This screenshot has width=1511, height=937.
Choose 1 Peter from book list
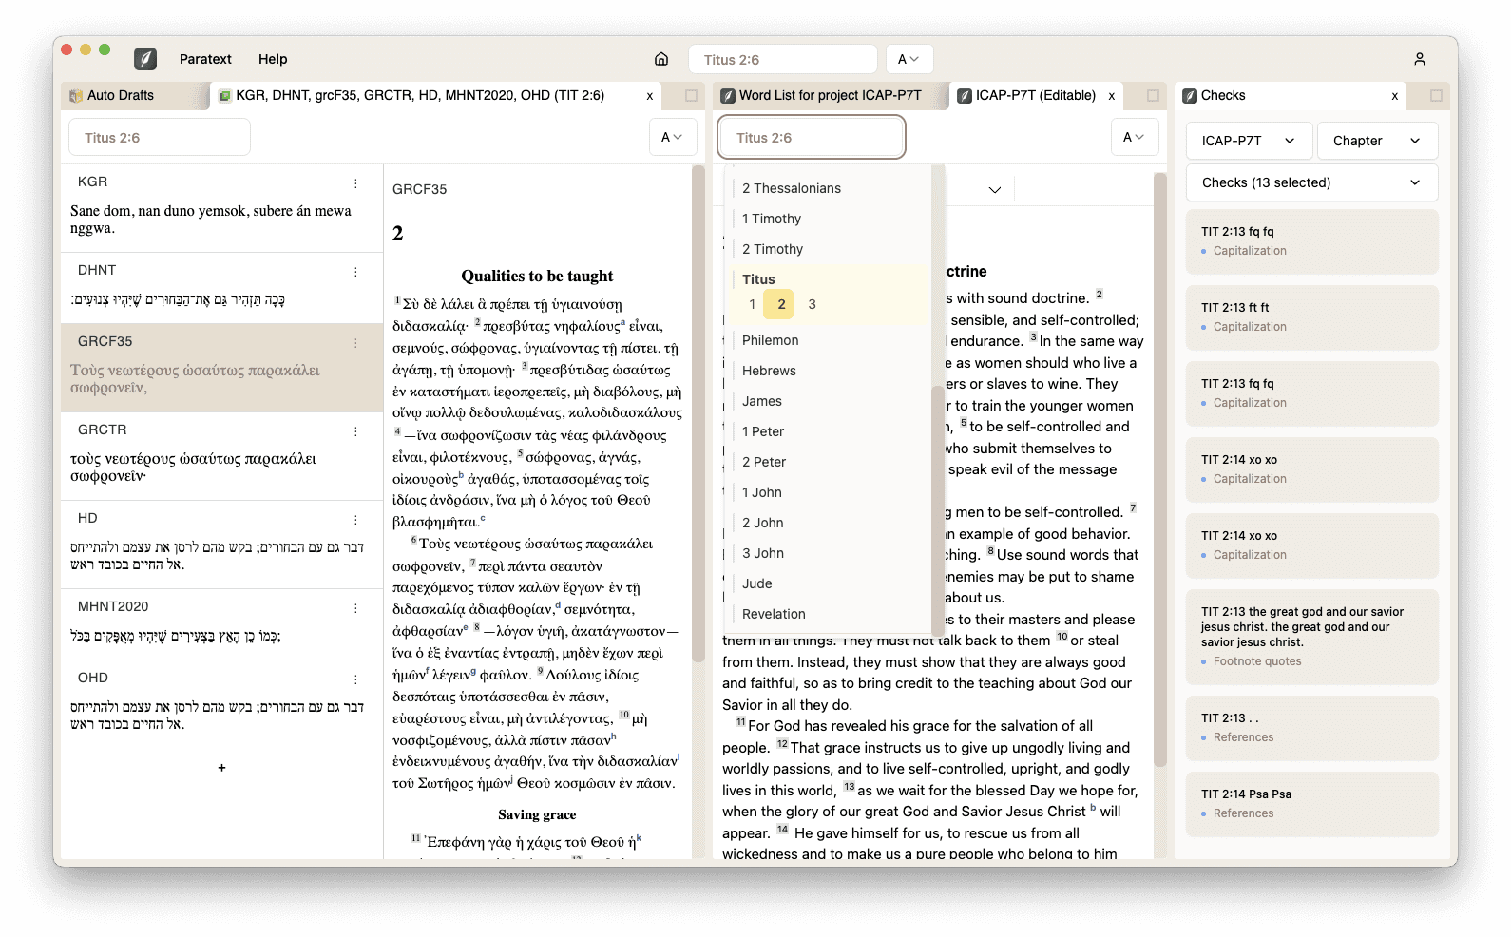829,431
